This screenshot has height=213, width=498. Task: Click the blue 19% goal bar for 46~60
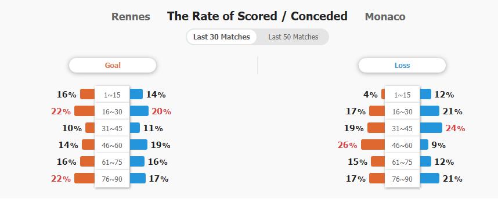138,145
